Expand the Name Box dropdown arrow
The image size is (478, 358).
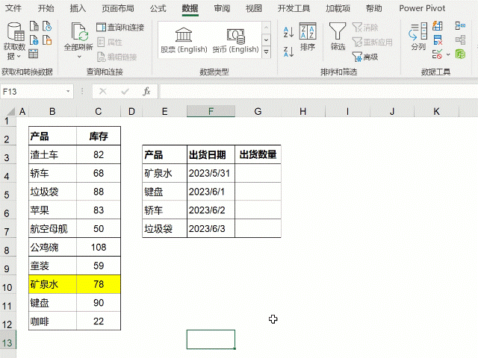click(x=68, y=91)
